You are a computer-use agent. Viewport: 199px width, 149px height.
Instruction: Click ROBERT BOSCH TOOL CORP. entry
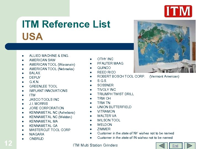(121, 76)
